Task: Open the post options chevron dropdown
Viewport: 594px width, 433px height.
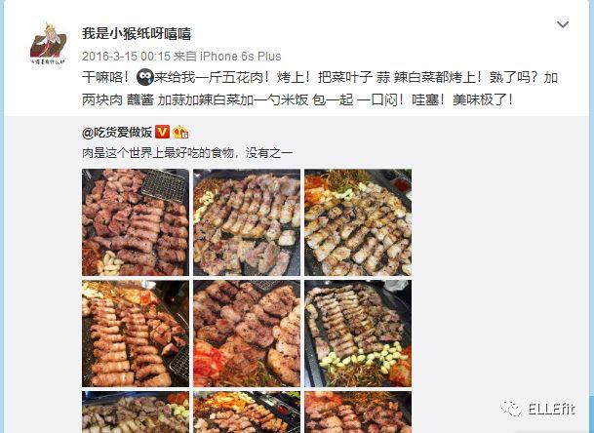Action: coord(563,25)
